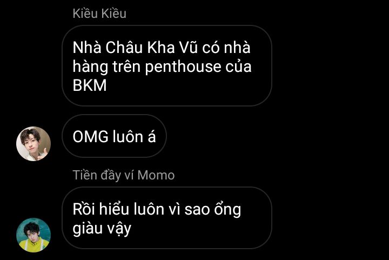Click the text BKM in first message

(x=90, y=85)
